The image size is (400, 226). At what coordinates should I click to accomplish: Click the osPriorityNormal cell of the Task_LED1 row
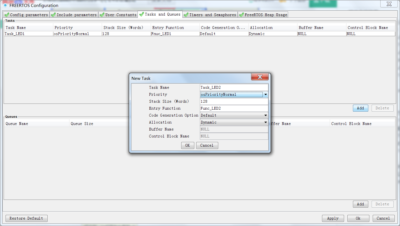pos(78,34)
